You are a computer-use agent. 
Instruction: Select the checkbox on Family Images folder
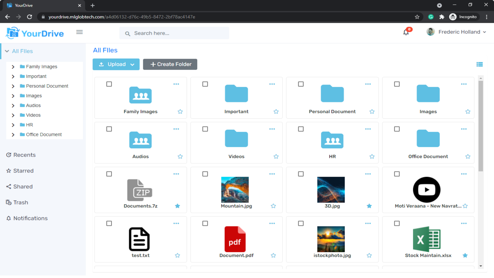[109, 83]
